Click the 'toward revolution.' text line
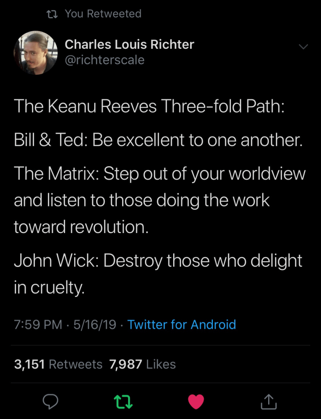Viewport: 321px width, 419px height. (81, 227)
